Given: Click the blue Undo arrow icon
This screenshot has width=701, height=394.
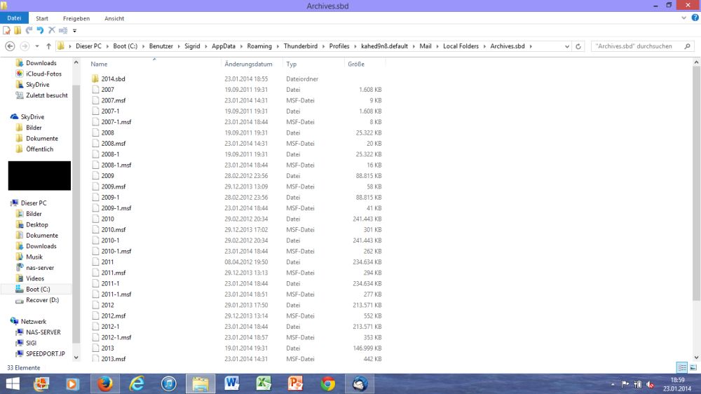Looking at the screenshot, I should [x=40, y=30].
